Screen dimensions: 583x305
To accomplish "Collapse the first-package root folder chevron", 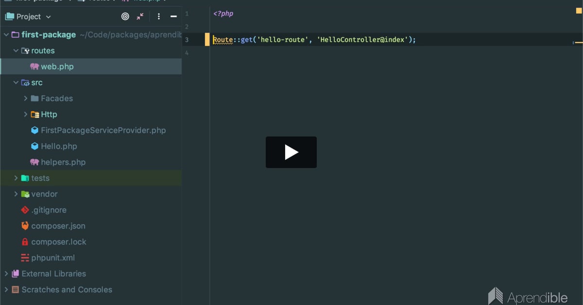I will tap(6, 34).
